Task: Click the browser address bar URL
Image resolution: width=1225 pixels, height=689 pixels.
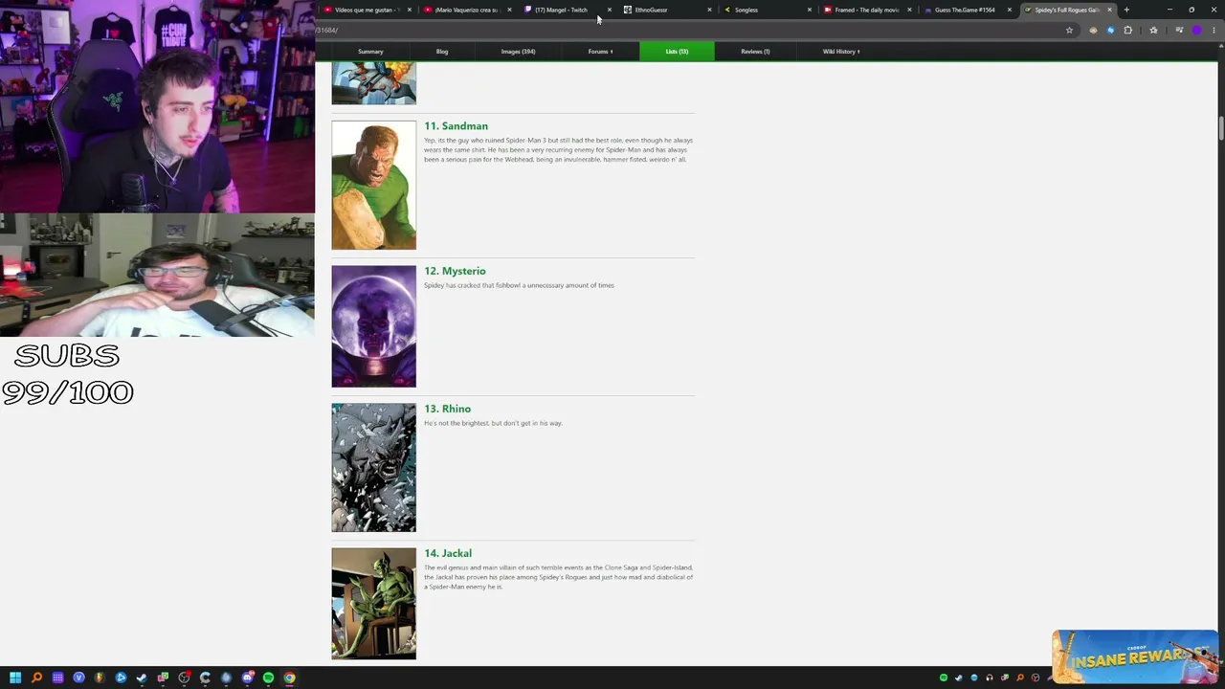Action: (327, 30)
